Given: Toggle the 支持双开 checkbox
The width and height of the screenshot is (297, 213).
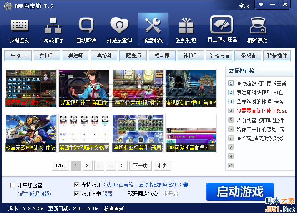Looking at the screenshot, I should pos(76,185).
